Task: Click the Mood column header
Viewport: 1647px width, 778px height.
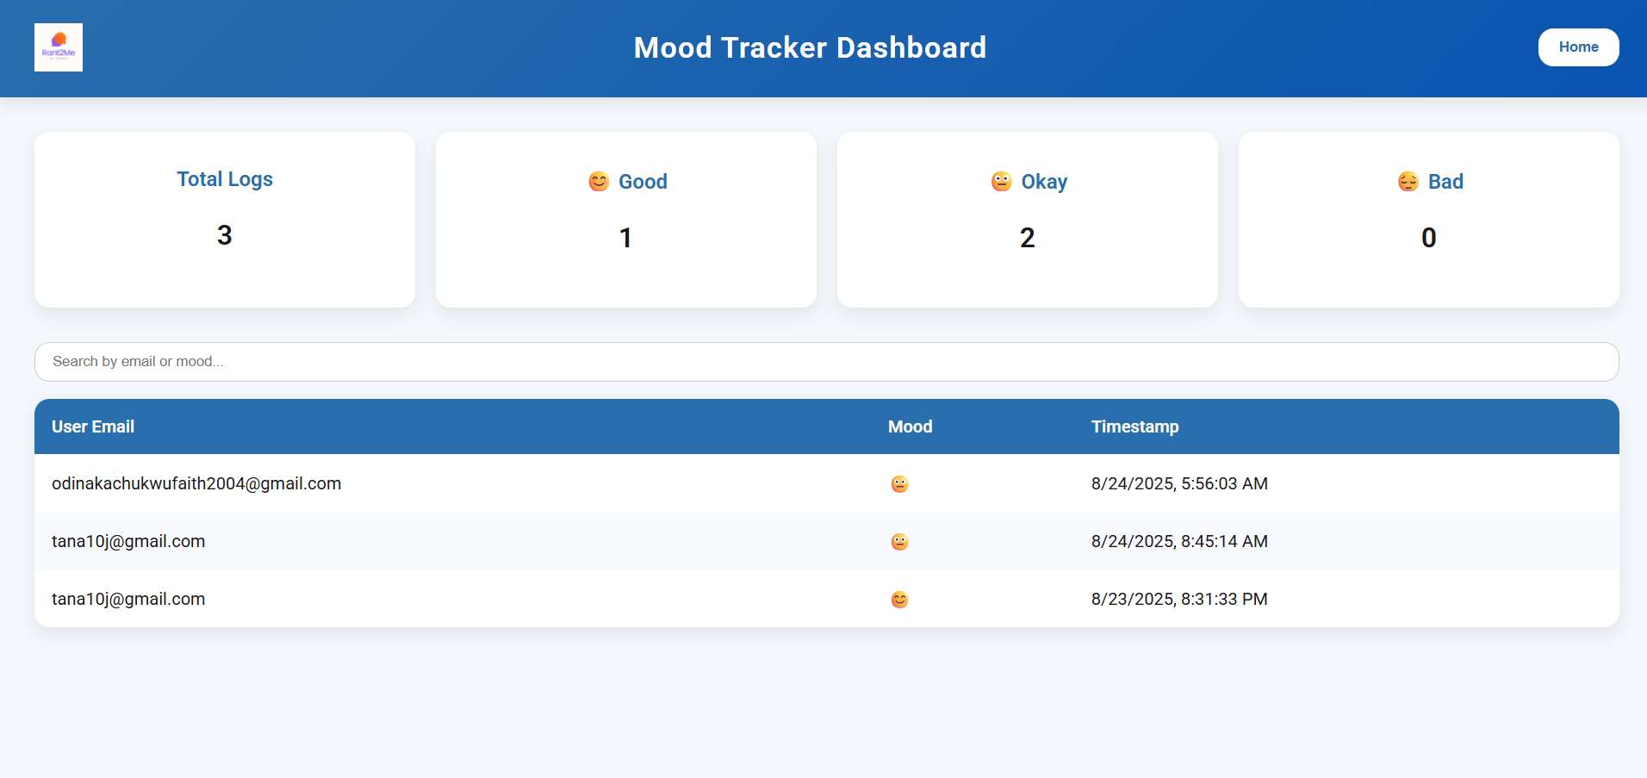Action: (910, 426)
